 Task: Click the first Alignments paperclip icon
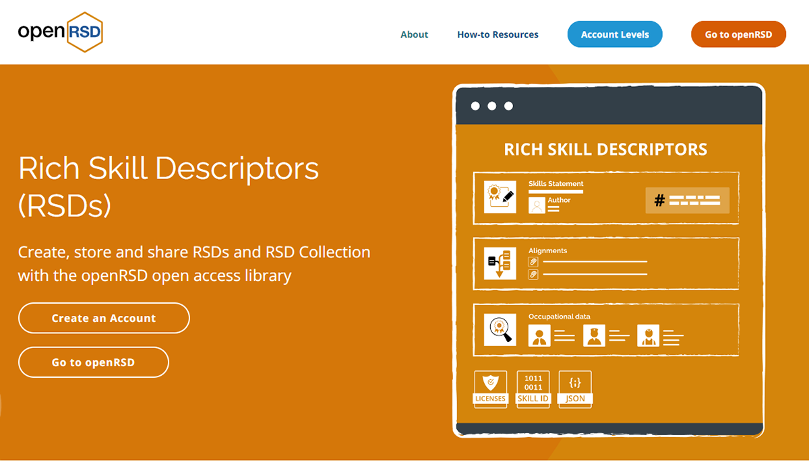click(533, 261)
